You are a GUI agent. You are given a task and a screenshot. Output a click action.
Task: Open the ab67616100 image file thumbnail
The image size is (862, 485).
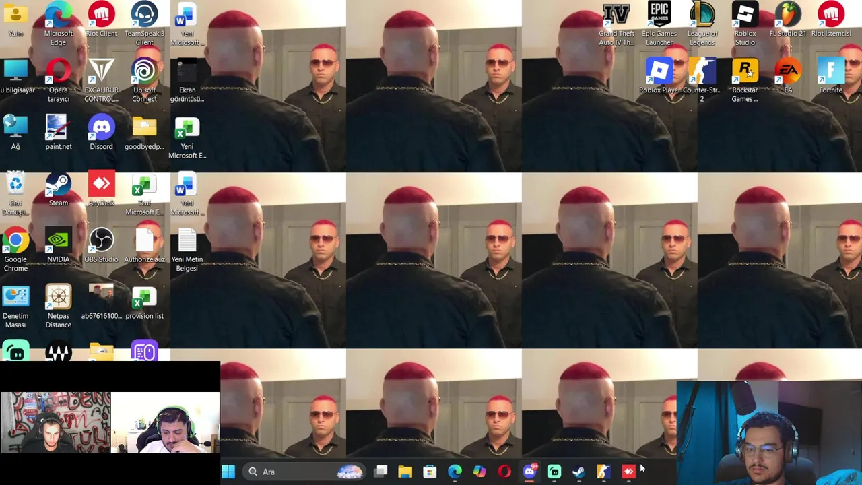tap(101, 302)
